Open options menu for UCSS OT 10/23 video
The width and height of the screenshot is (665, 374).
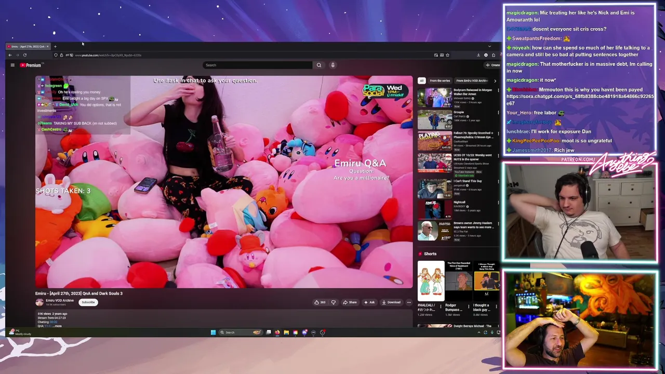(x=498, y=156)
